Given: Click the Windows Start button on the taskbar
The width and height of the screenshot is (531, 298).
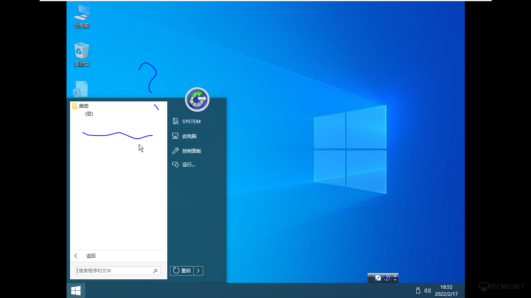Looking at the screenshot, I should [76, 291].
